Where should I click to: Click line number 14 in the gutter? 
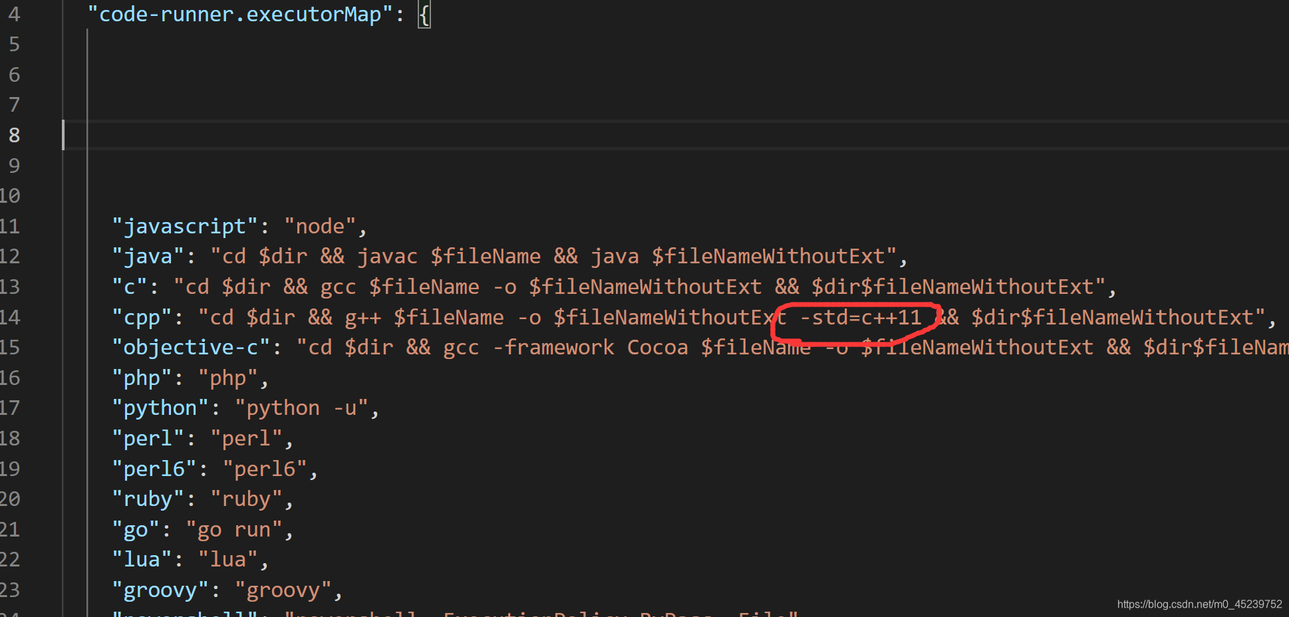coord(9,317)
